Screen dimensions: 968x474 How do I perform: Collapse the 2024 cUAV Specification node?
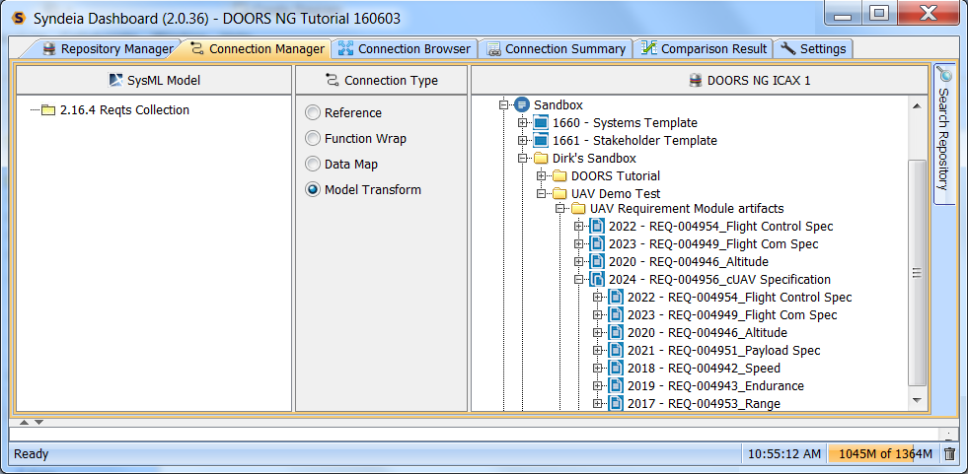point(579,279)
